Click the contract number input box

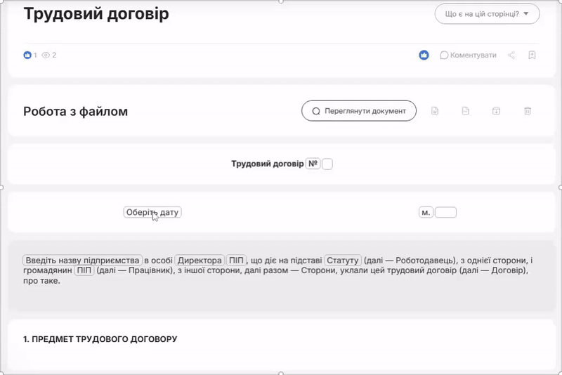point(327,164)
